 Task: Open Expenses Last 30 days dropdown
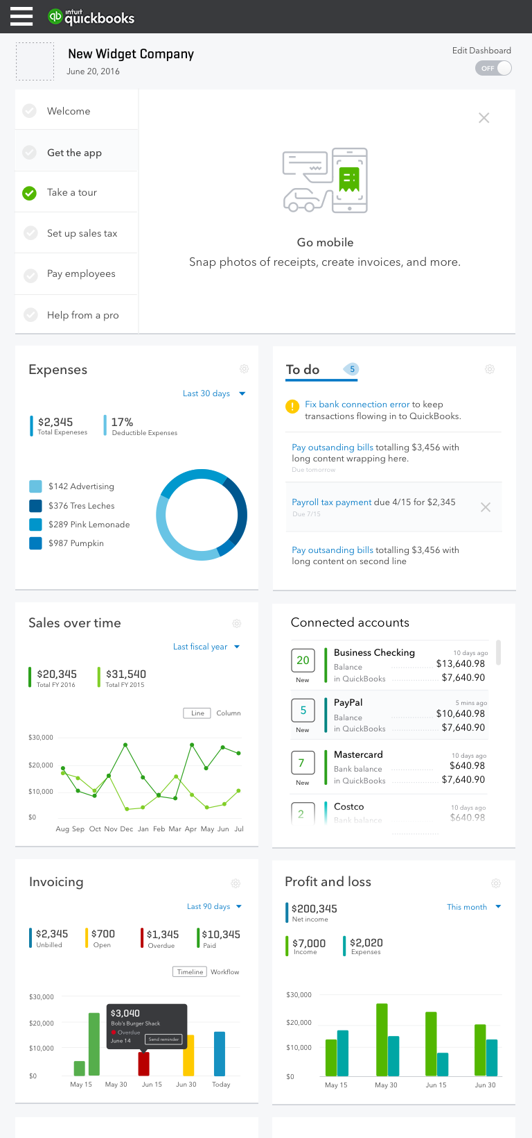(x=214, y=393)
